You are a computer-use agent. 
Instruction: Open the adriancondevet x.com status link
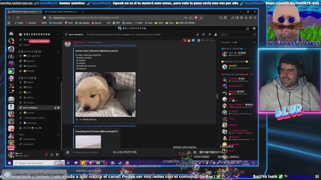(x=104, y=45)
